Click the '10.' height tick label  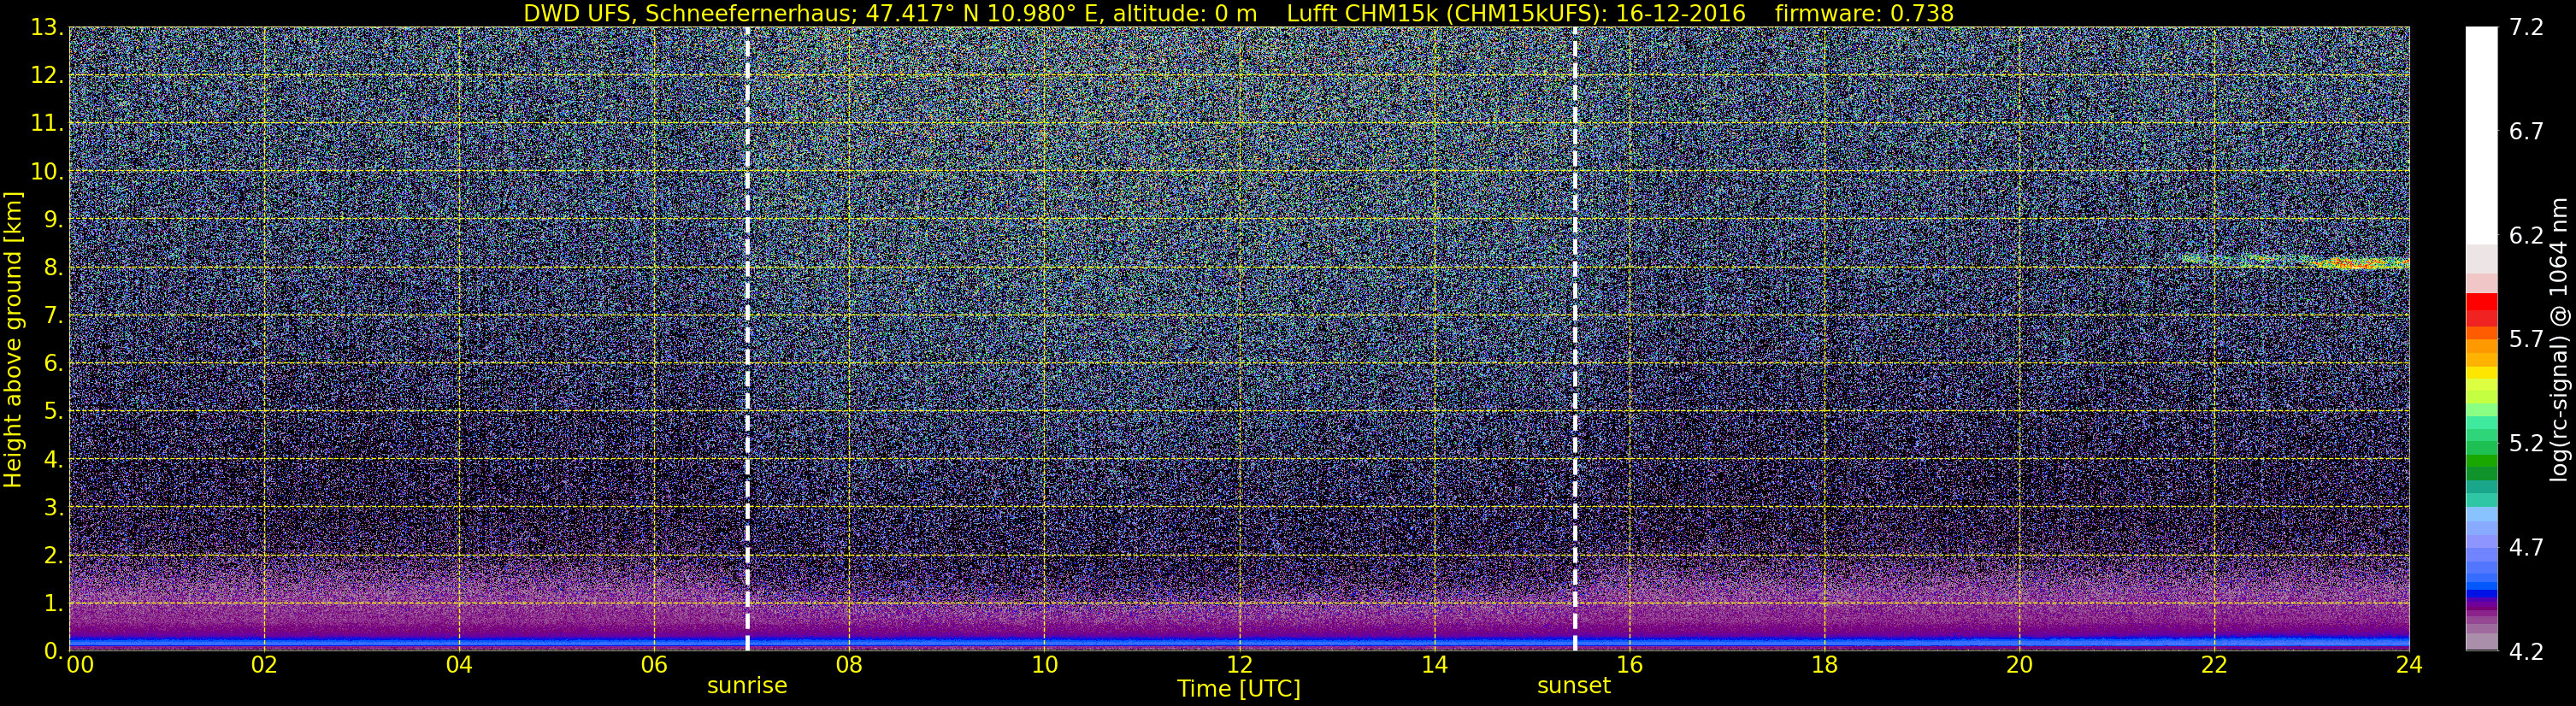[47, 171]
